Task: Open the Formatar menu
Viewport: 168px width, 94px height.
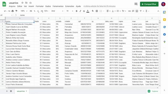Action: point(40,6)
